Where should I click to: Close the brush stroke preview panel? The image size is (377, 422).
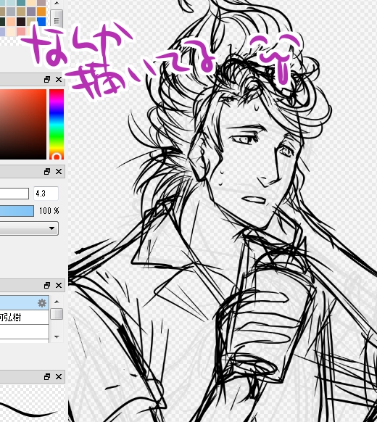coord(59,377)
